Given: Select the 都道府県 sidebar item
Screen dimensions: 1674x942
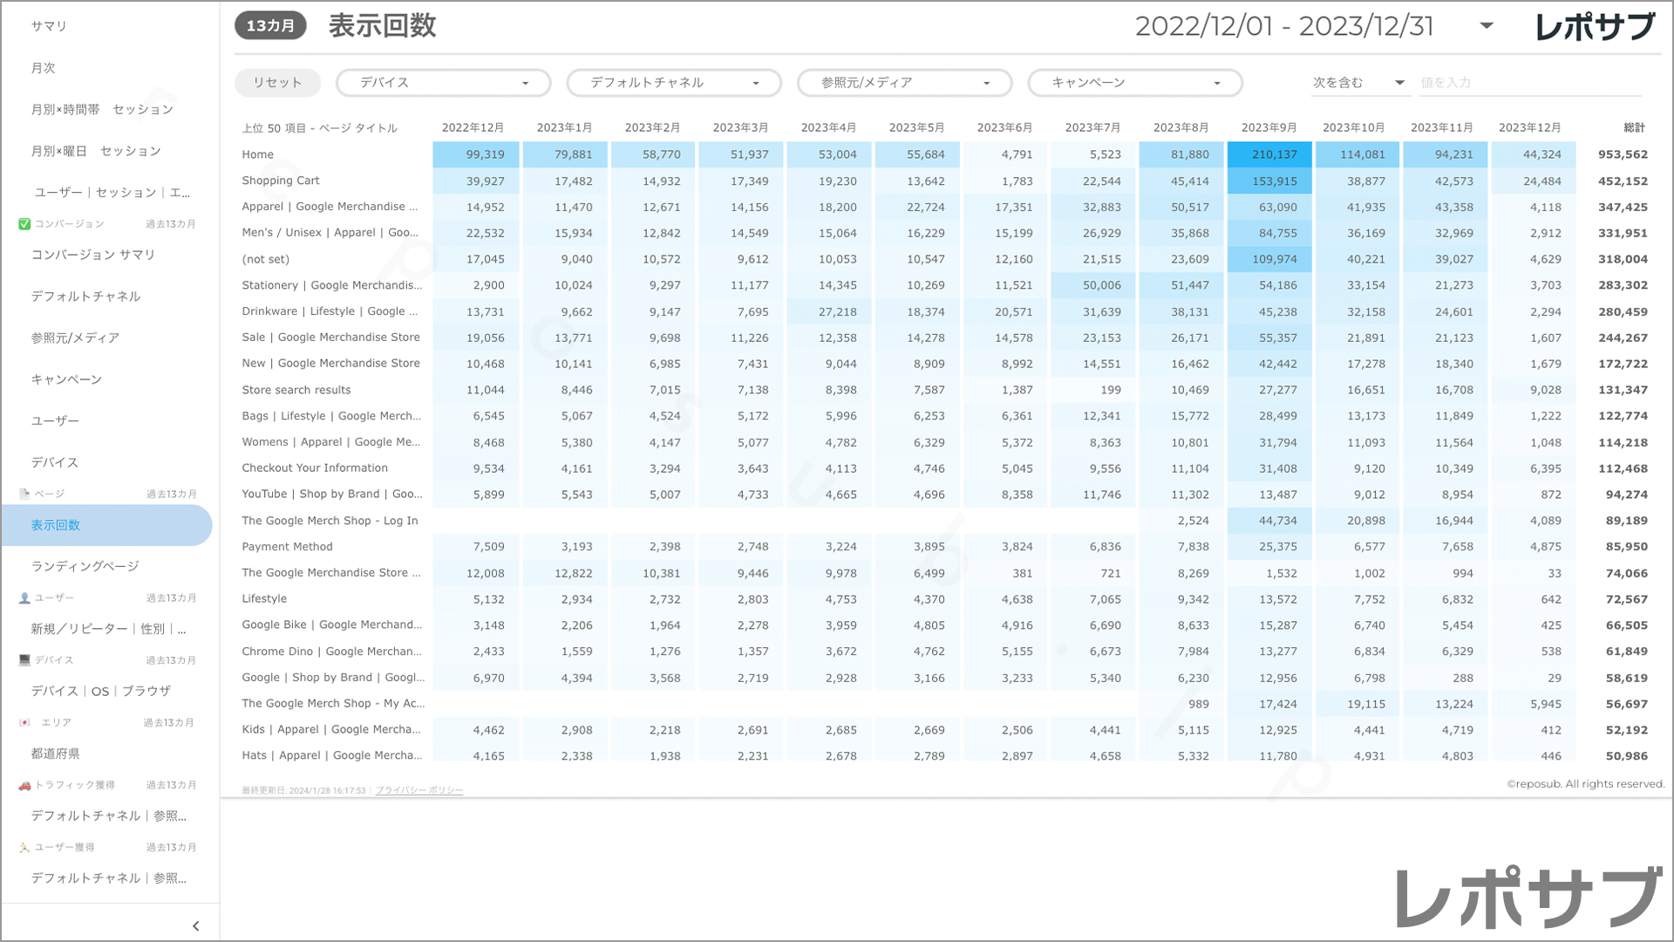Looking at the screenshot, I should point(56,754).
